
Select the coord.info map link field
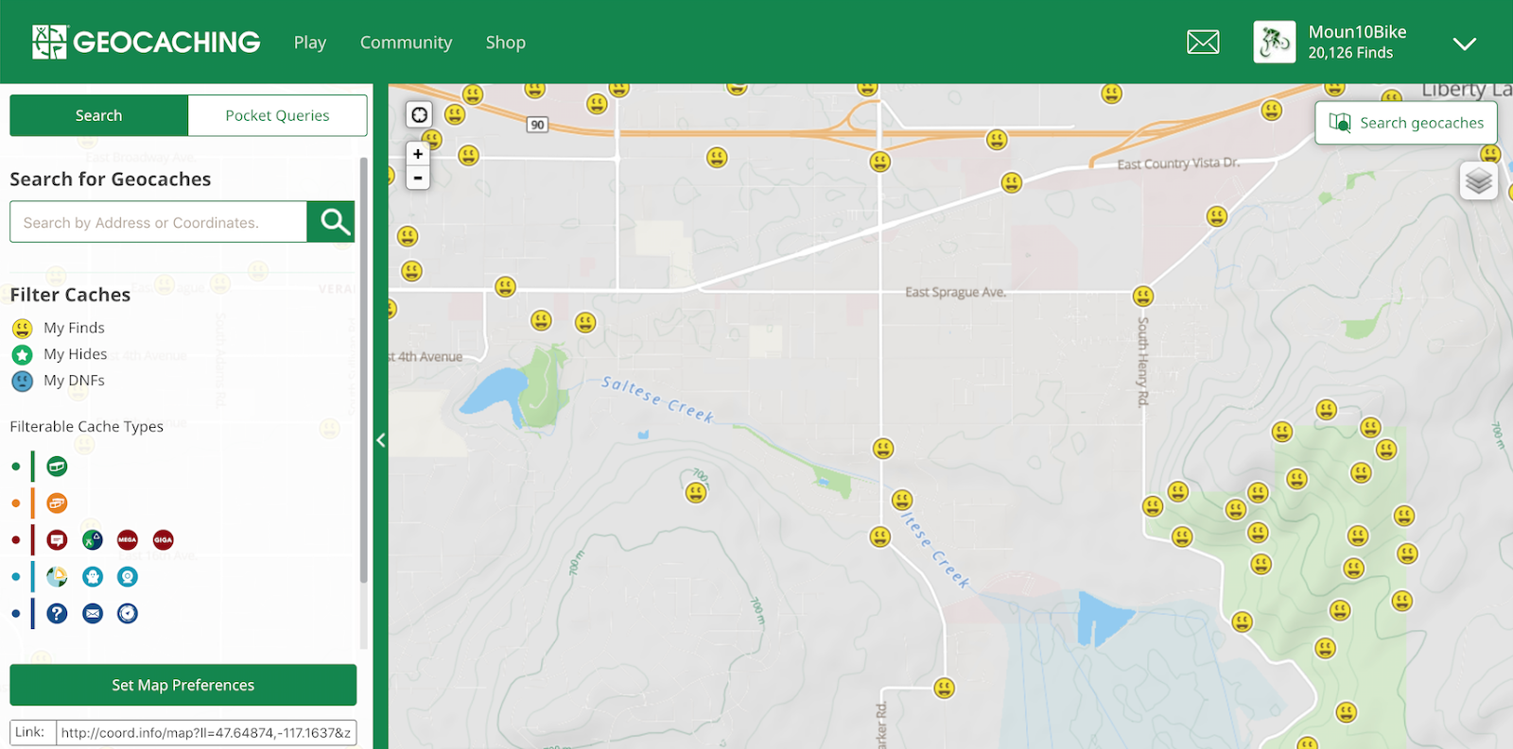(x=206, y=732)
